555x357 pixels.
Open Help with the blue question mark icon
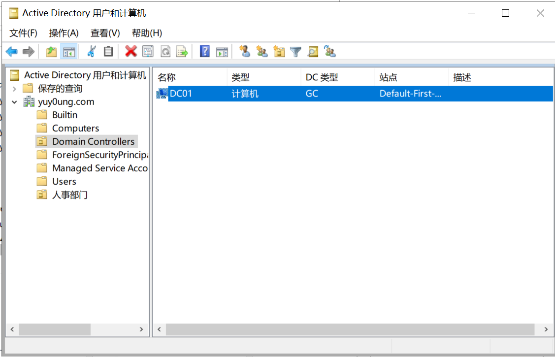[204, 51]
